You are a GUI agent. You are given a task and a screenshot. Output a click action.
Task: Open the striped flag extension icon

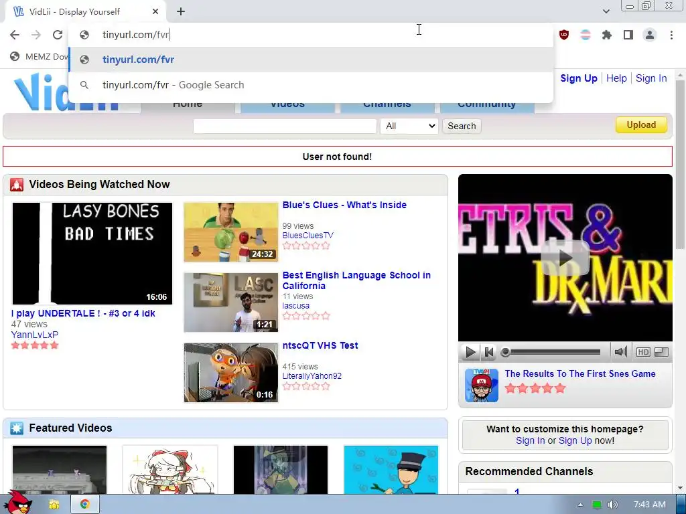[586, 35]
